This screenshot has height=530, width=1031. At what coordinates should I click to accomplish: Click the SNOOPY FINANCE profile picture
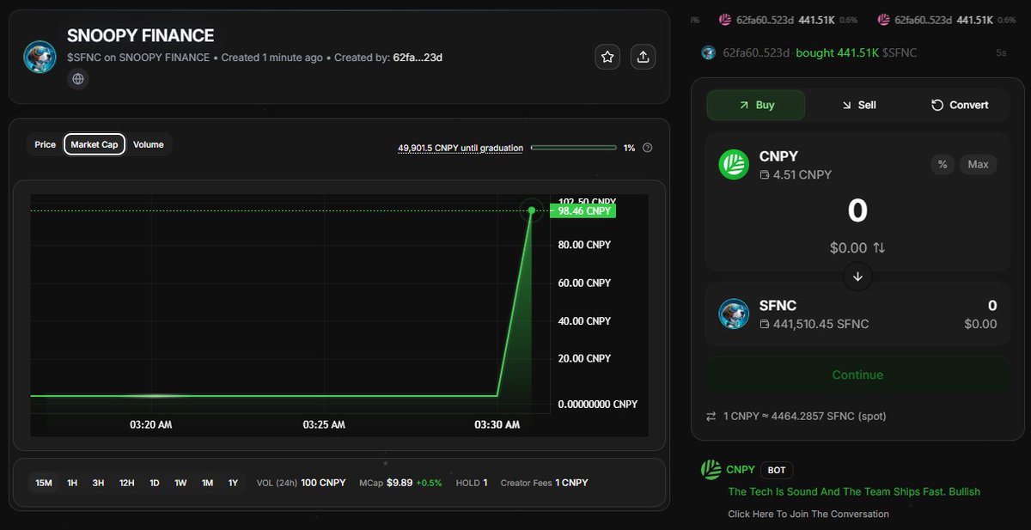tap(39, 57)
